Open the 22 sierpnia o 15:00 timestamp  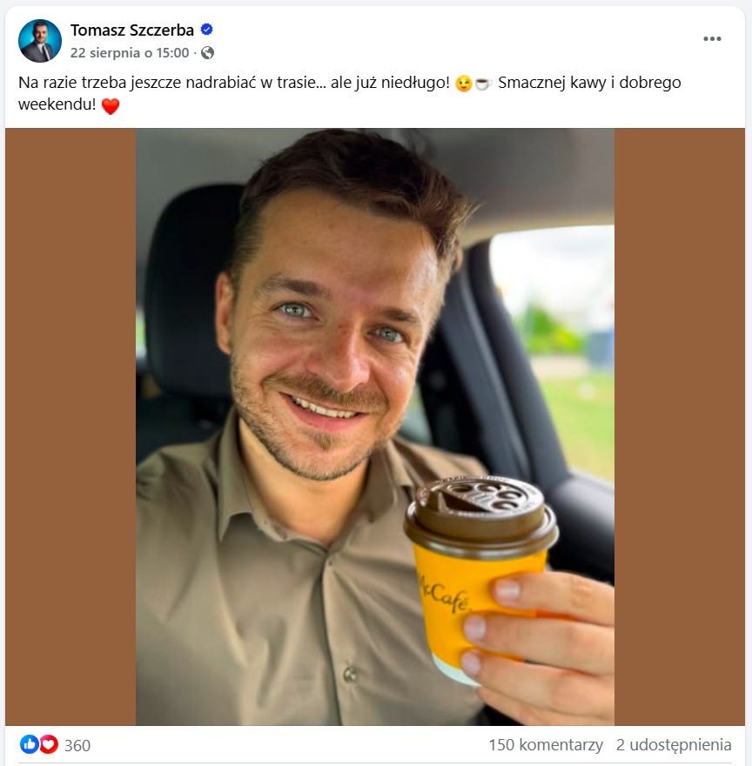130,53
